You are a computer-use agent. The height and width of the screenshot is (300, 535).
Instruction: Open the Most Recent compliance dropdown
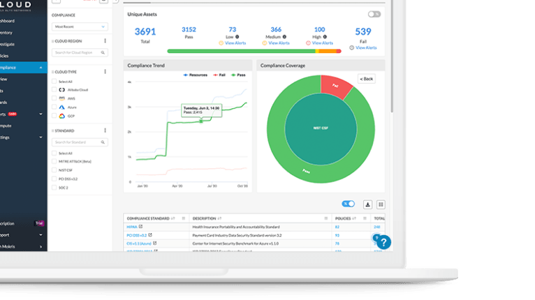point(80,27)
